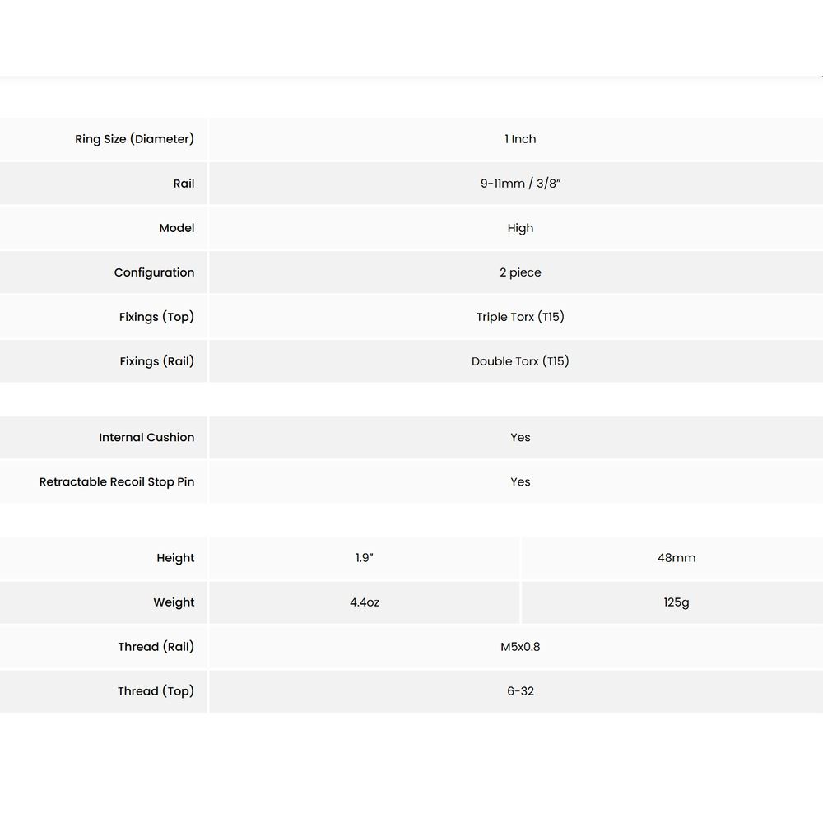Viewport: 823px width, 823px height.
Task: Click the 2 piece value
Action: point(520,272)
